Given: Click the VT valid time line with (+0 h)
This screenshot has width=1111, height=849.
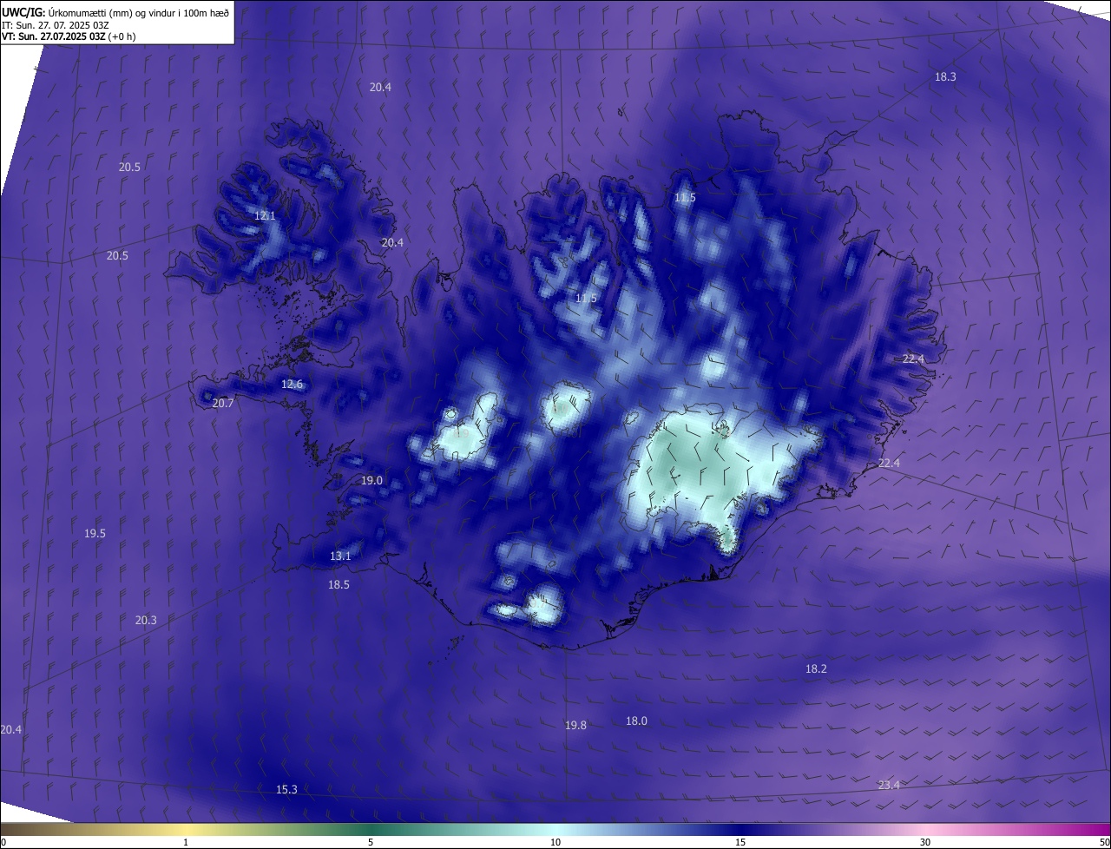Looking at the screenshot, I should (x=69, y=36).
